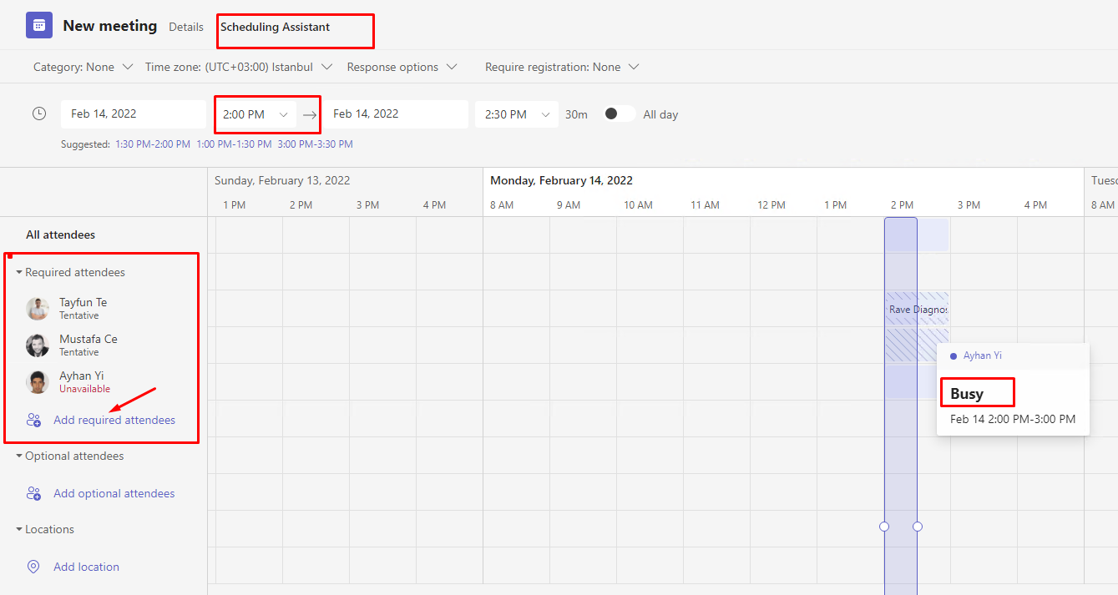Open the Category dropdown

(x=83, y=67)
